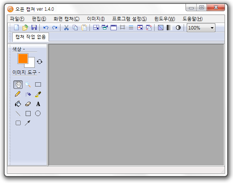Click the Oc application icon in title bar

click(x=10, y=9)
